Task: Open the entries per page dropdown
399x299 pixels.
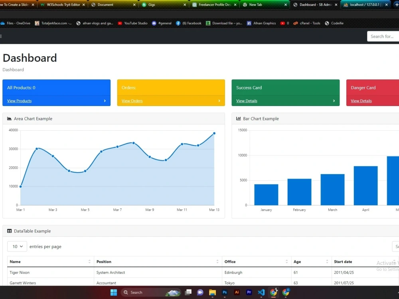Action: (x=17, y=246)
